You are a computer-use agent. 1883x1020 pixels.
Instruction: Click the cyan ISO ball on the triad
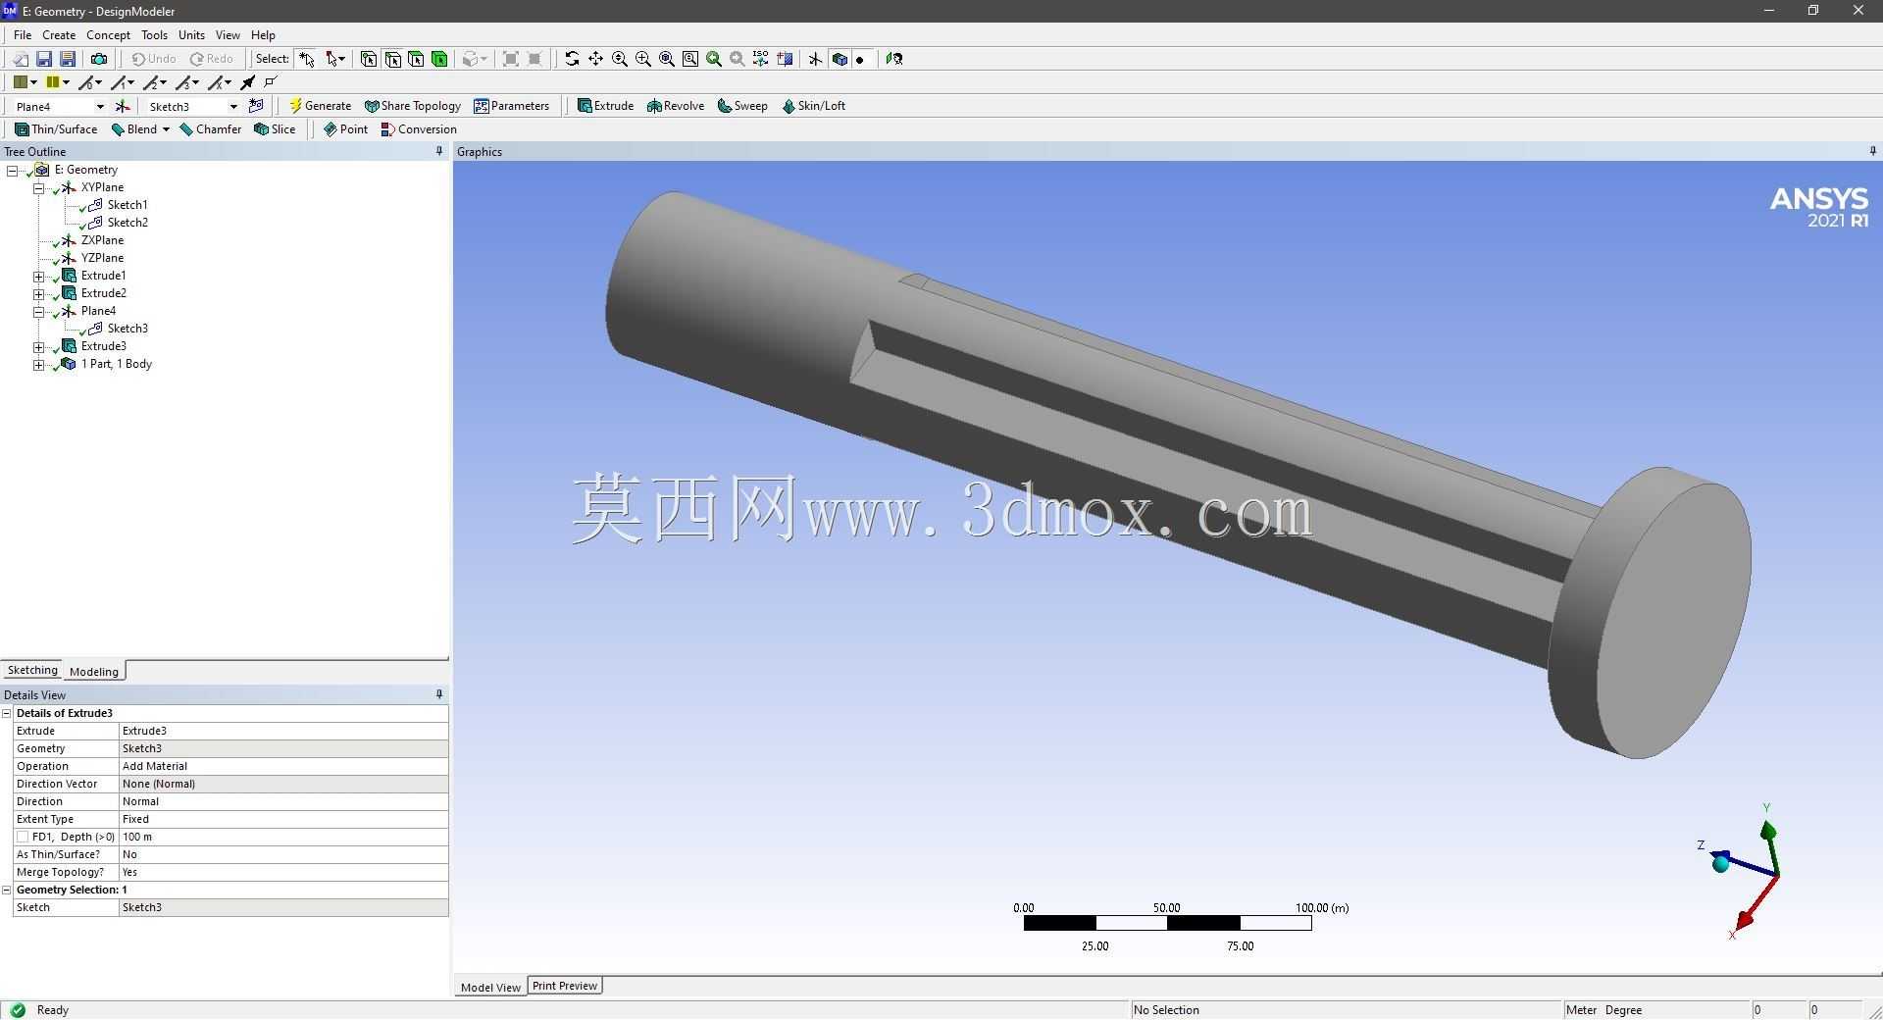[x=1720, y=863]
